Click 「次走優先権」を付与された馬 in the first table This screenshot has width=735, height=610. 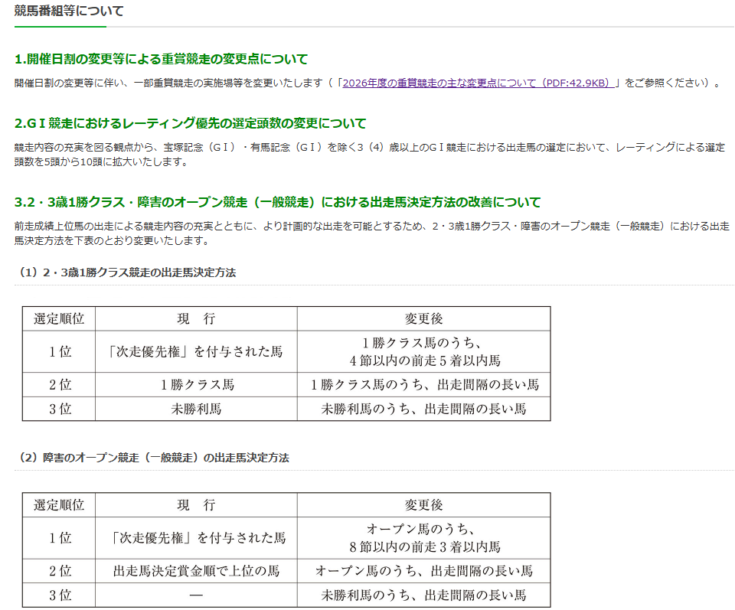pyautogui.click(x=196, y=352)
